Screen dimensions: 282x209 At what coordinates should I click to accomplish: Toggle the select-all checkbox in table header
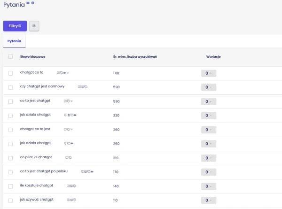[x=11, y=57]
